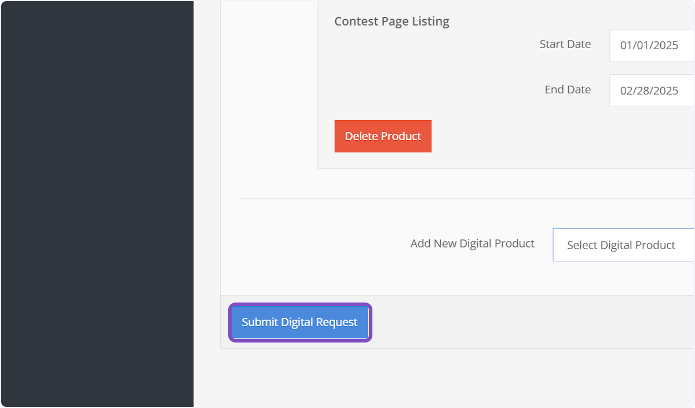The image size is (695, 408).
Task: Click the divider line above Add New Digital Product
Action: pos(463,199)
